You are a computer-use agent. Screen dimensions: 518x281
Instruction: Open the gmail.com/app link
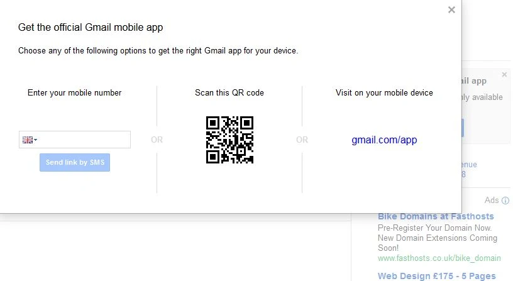[x=384, y=140]
